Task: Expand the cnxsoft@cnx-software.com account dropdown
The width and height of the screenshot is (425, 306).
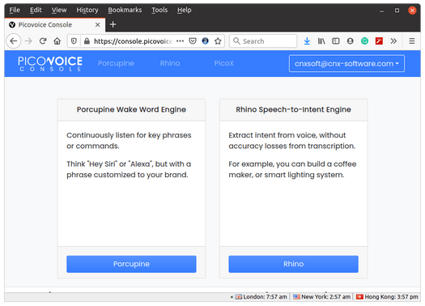Action: 346,64
